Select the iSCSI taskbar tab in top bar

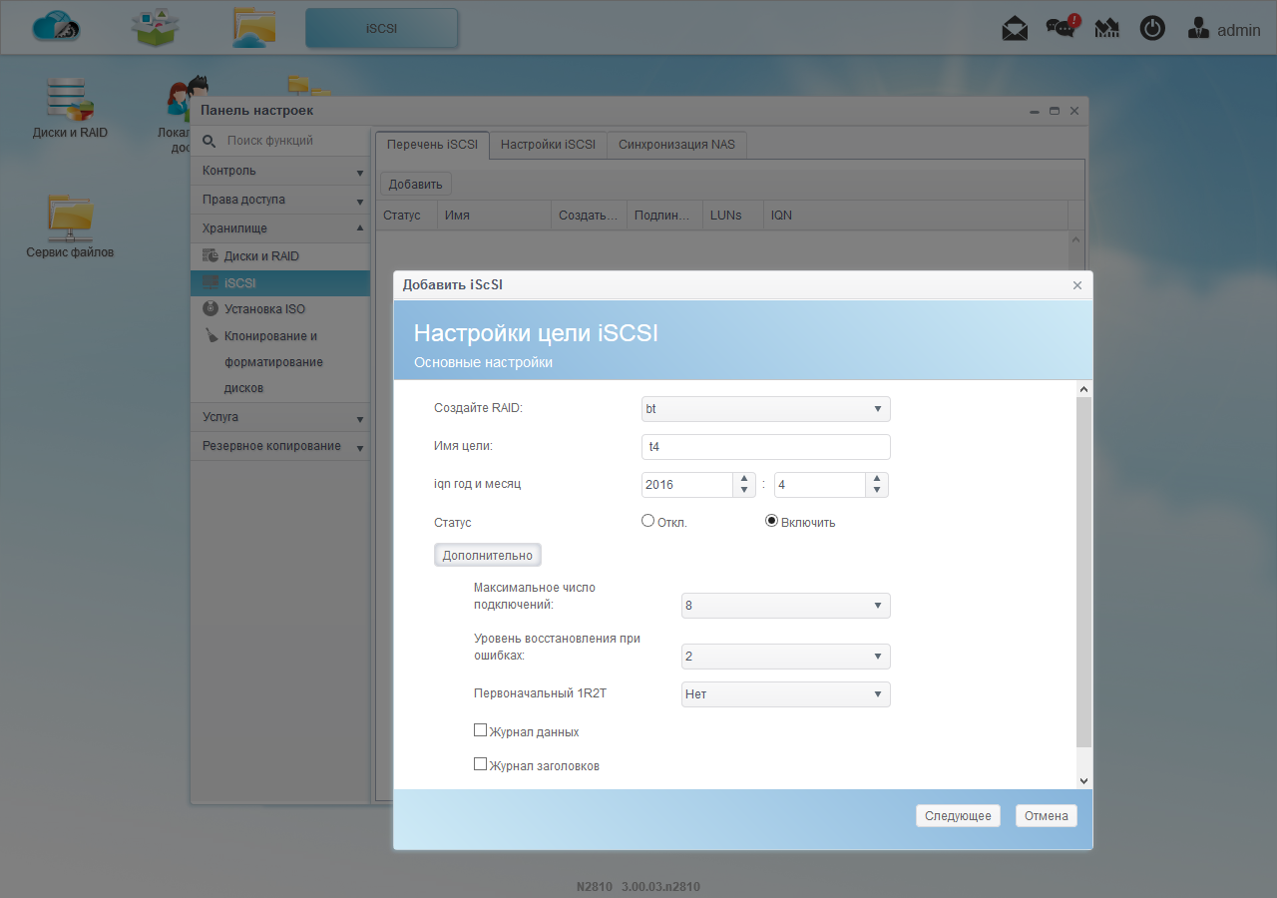[382, 29]
